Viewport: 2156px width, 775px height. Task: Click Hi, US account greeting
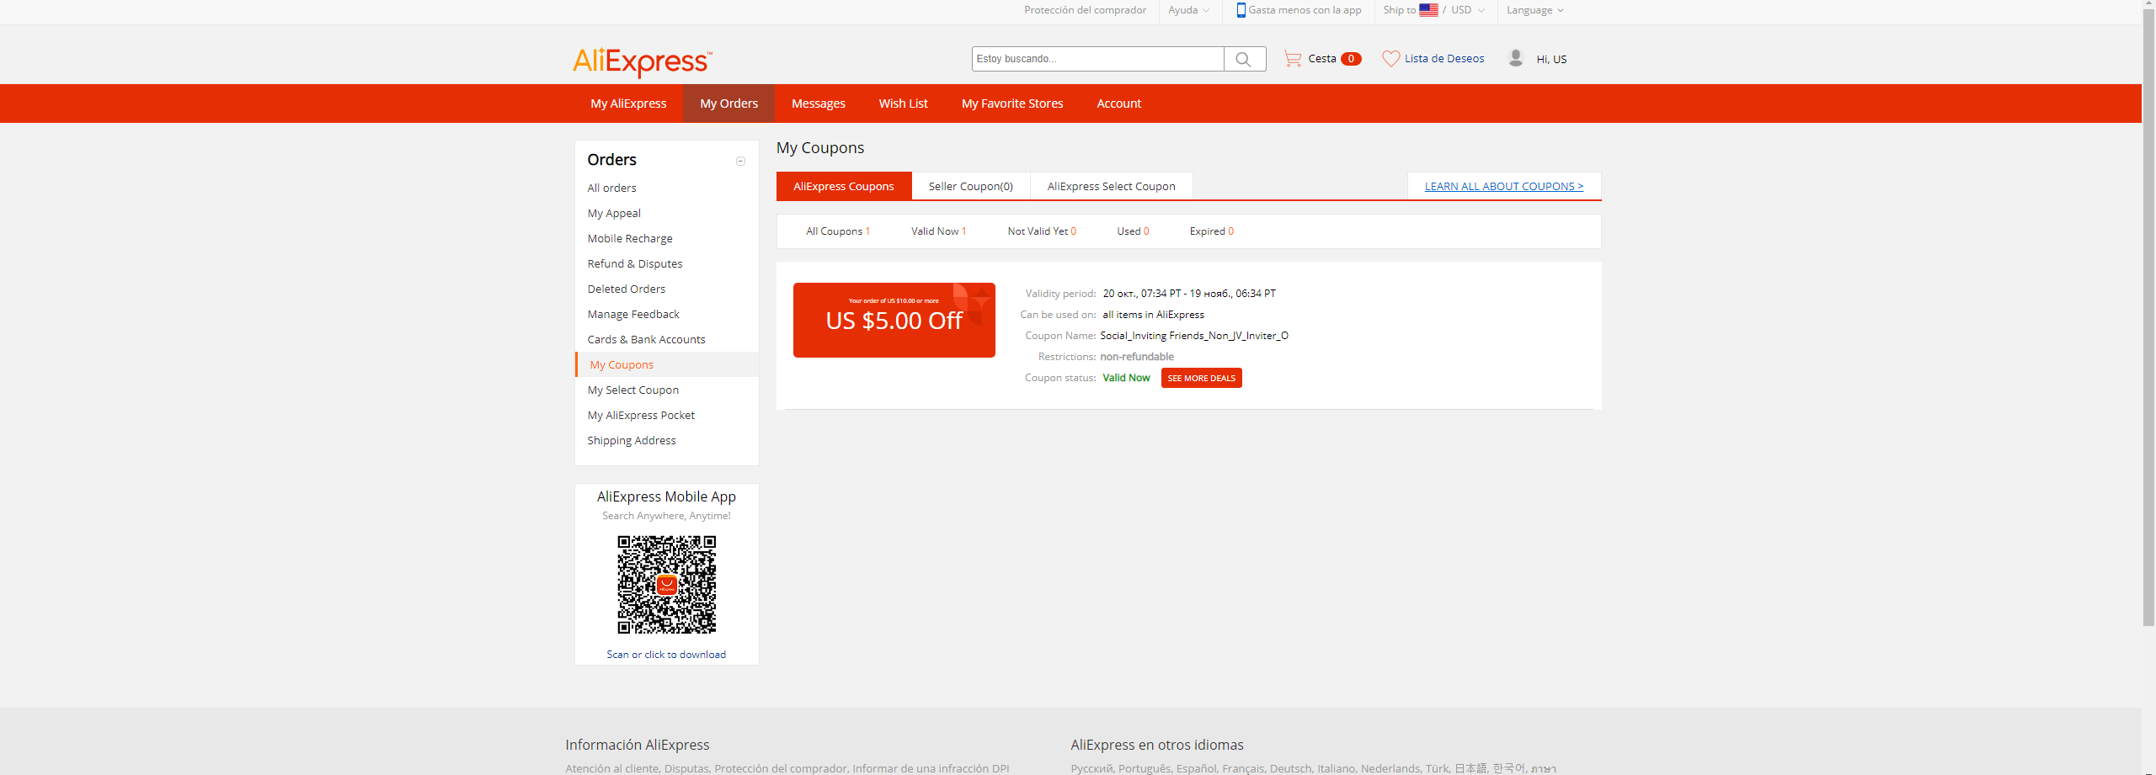point(1551,59)
